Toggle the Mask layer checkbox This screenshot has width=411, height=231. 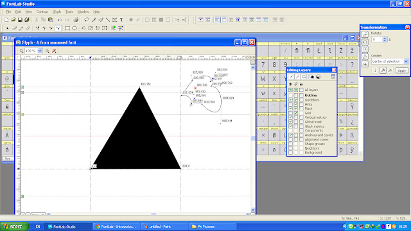tap(290, 108)
